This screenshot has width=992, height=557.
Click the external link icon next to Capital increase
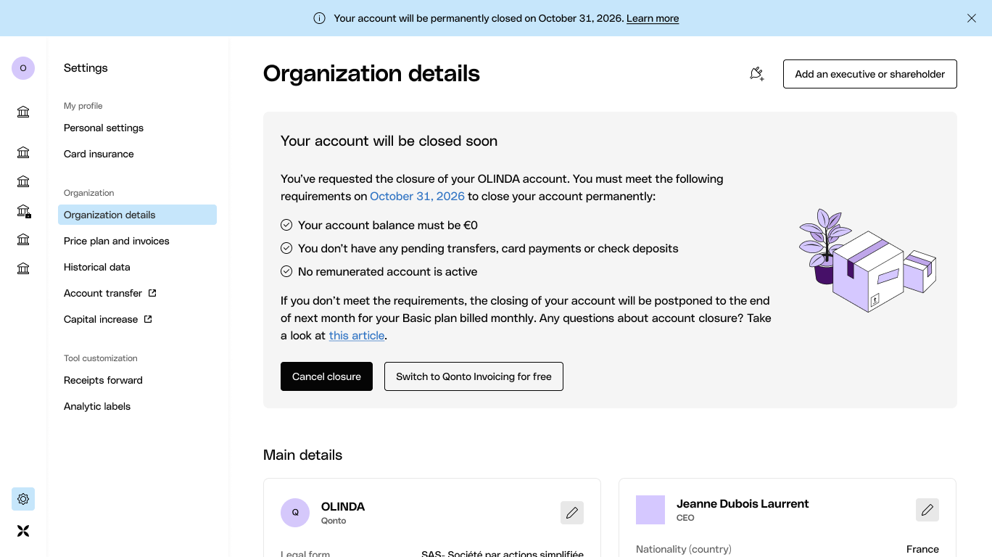148,319
